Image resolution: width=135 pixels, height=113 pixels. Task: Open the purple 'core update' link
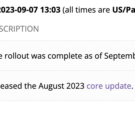click(109, 86)
